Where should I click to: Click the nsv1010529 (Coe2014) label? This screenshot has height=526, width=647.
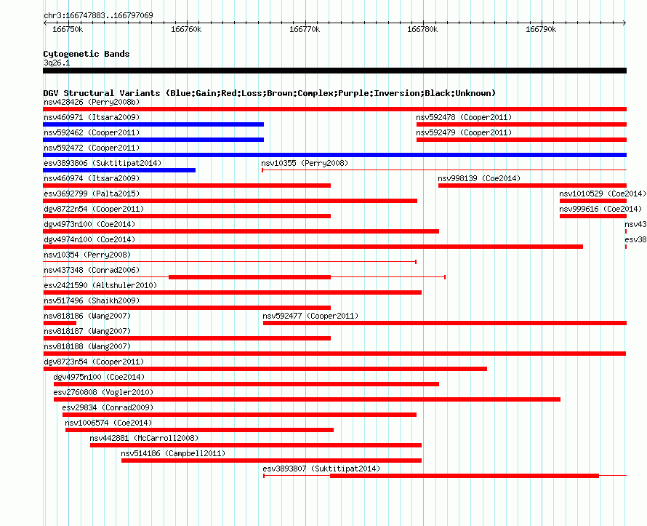click(x=603, y=194)
